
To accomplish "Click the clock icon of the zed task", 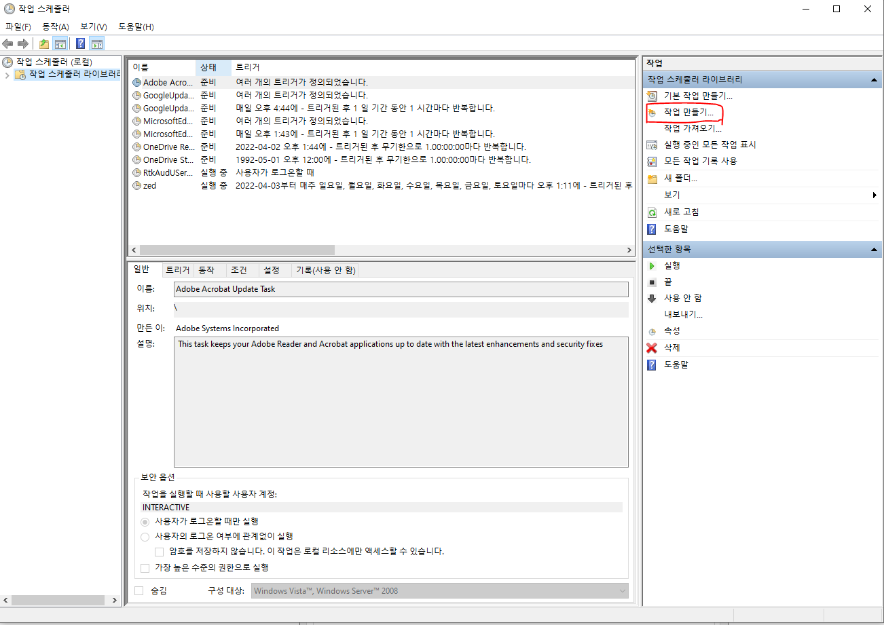I will point(136,185).
